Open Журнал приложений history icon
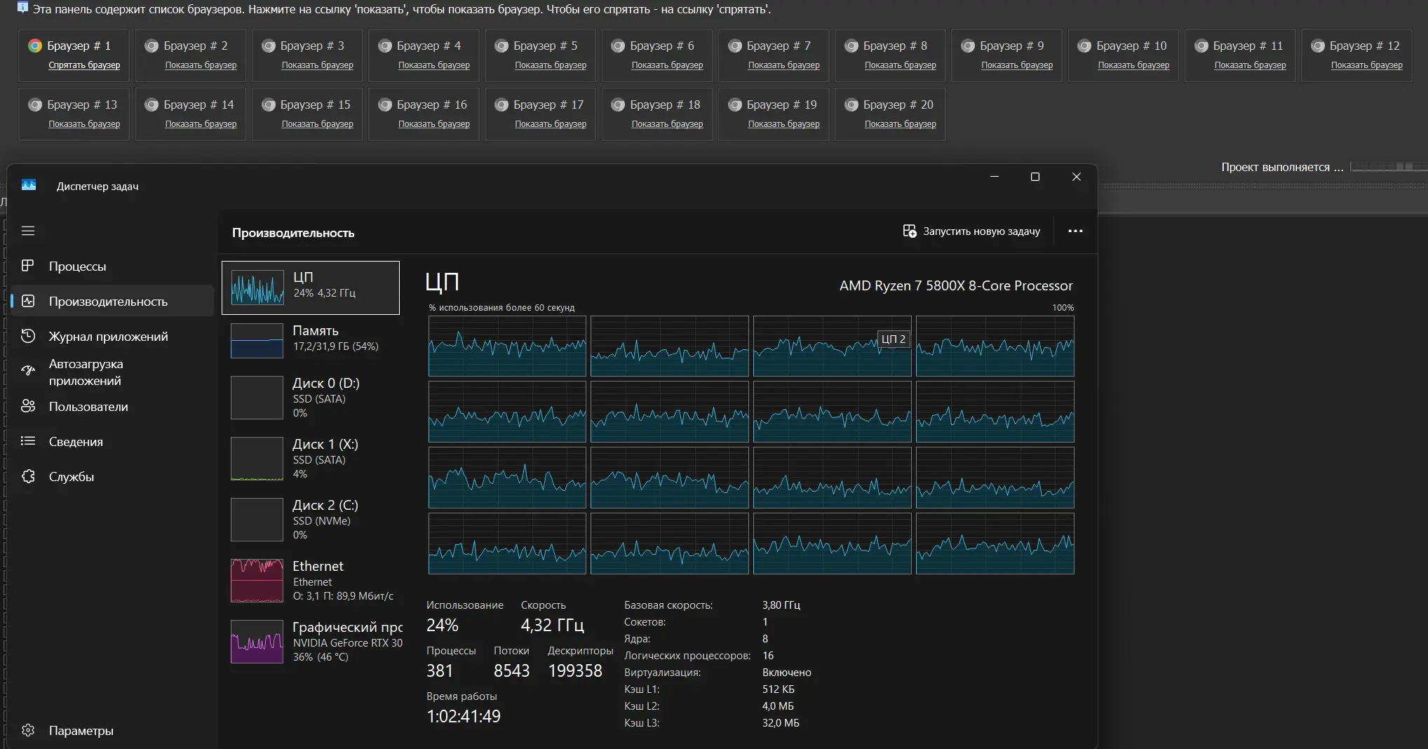1428x749 pixels. pos(28,336)
